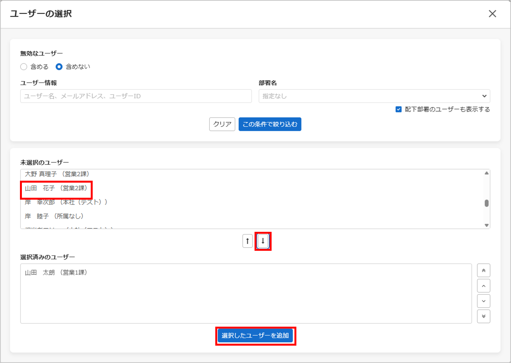This screenshot has height=363, width=511.
Task: Click この条件で絞り込む button
Action: 270,124
